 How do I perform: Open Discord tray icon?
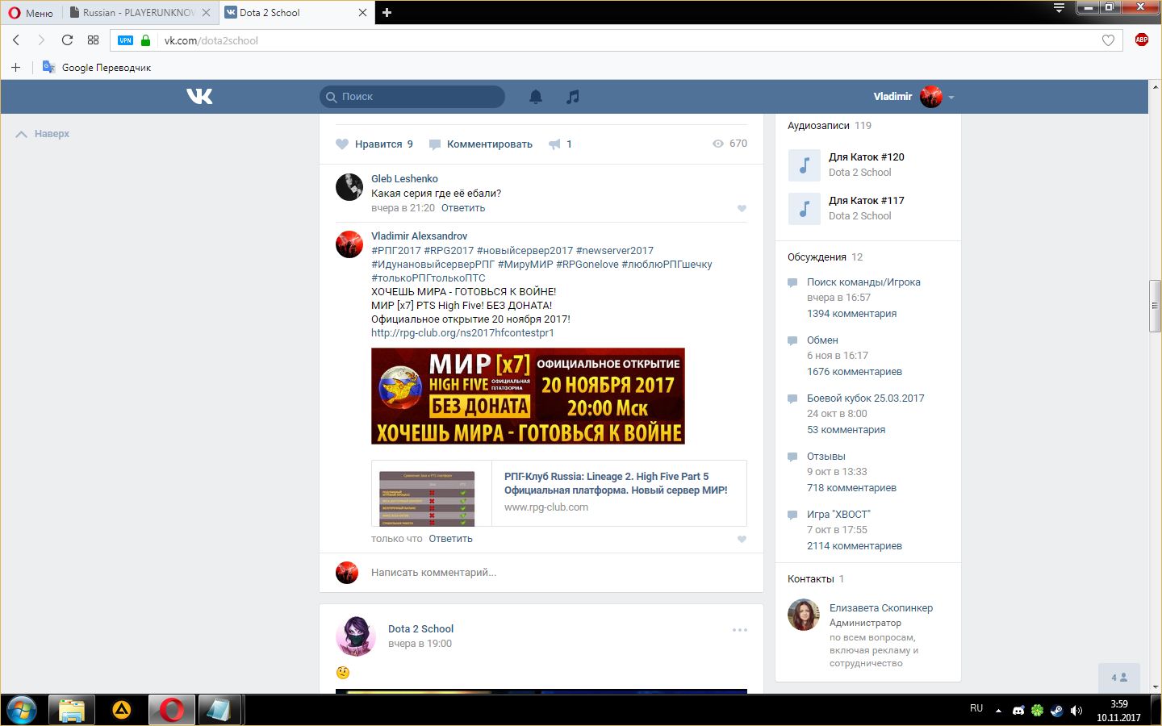pyautogui.click(x=1018, y=711)
